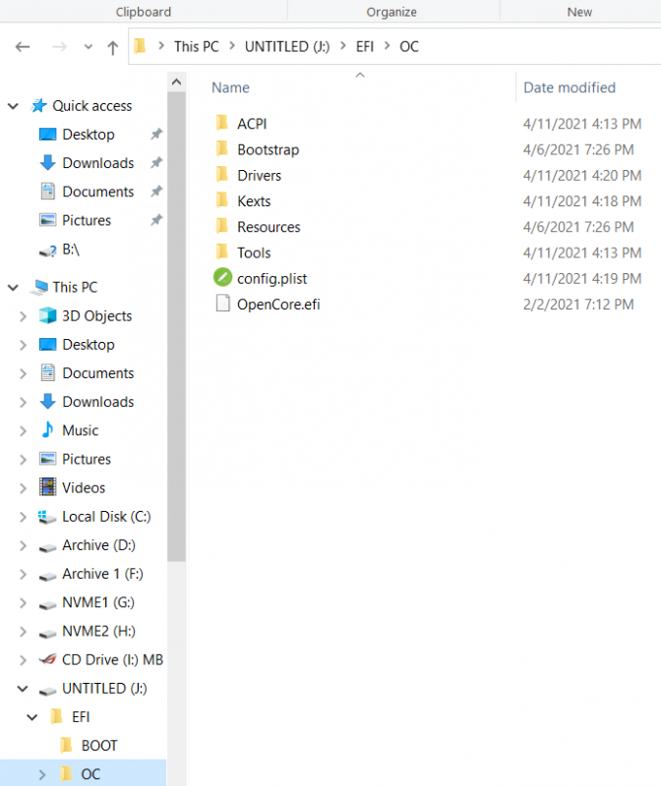This screenshot has width=661, height=786.
Task: Open pinned Documents under Quick access
Action: [97, 192]
